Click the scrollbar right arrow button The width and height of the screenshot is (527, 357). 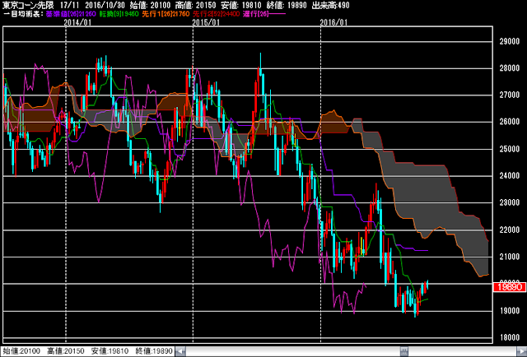[x=521, y=351]
